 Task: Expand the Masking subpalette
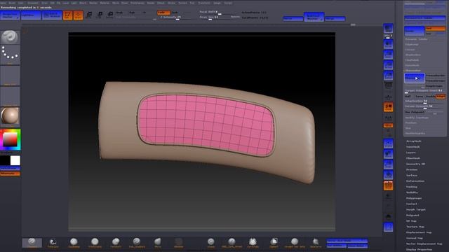pyautogui.click(x=412, y=187)
